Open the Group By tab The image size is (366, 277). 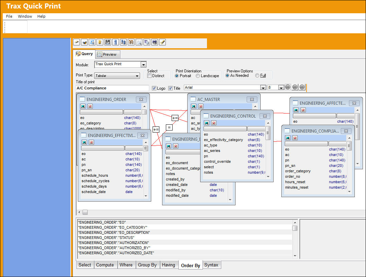click(x=147, y=265)
